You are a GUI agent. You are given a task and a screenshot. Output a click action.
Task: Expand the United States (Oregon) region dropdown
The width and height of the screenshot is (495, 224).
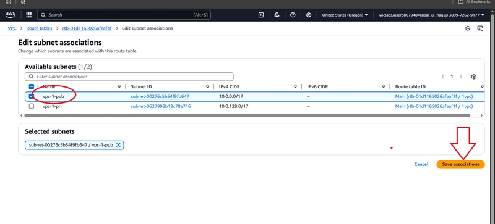click(x=345, y=15)
